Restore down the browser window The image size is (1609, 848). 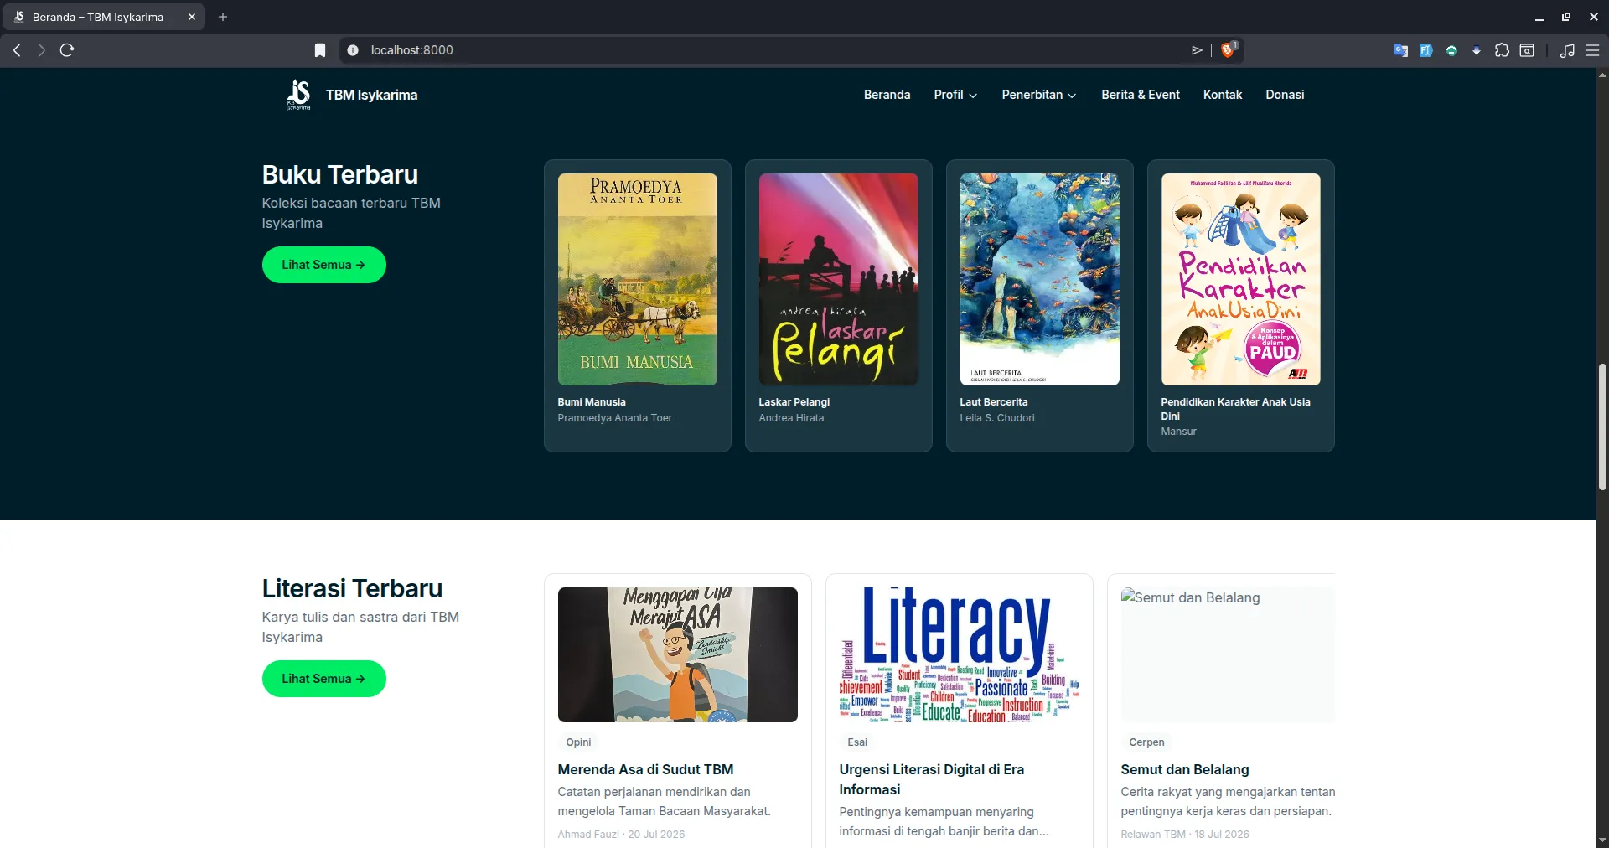coord(1566,17)
